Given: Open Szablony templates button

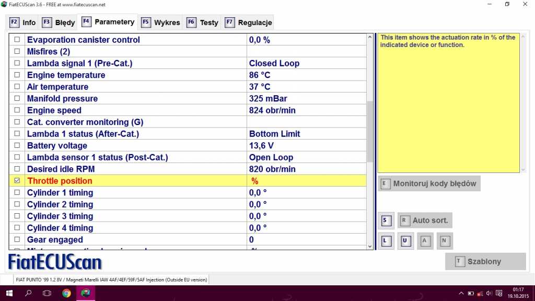Looking at the screenshot, I should tap(485, 261).
